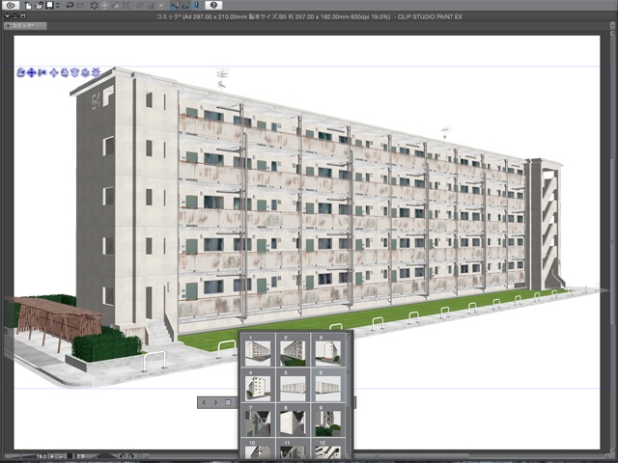Click the Open file folder icon
The image size is (618, 463).
[39, 5]
